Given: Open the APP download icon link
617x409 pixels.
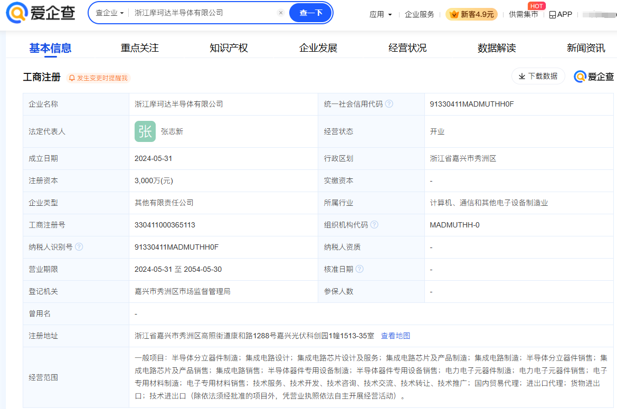Looking at the screenshot, I should [561, 14].
